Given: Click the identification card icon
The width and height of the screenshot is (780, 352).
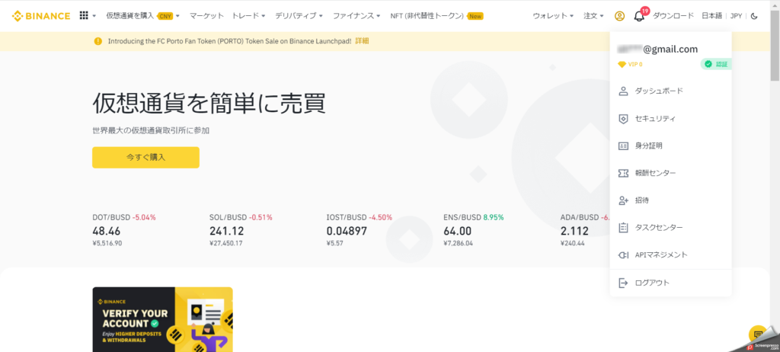Looking at the screenshot, I should [623, 146].
